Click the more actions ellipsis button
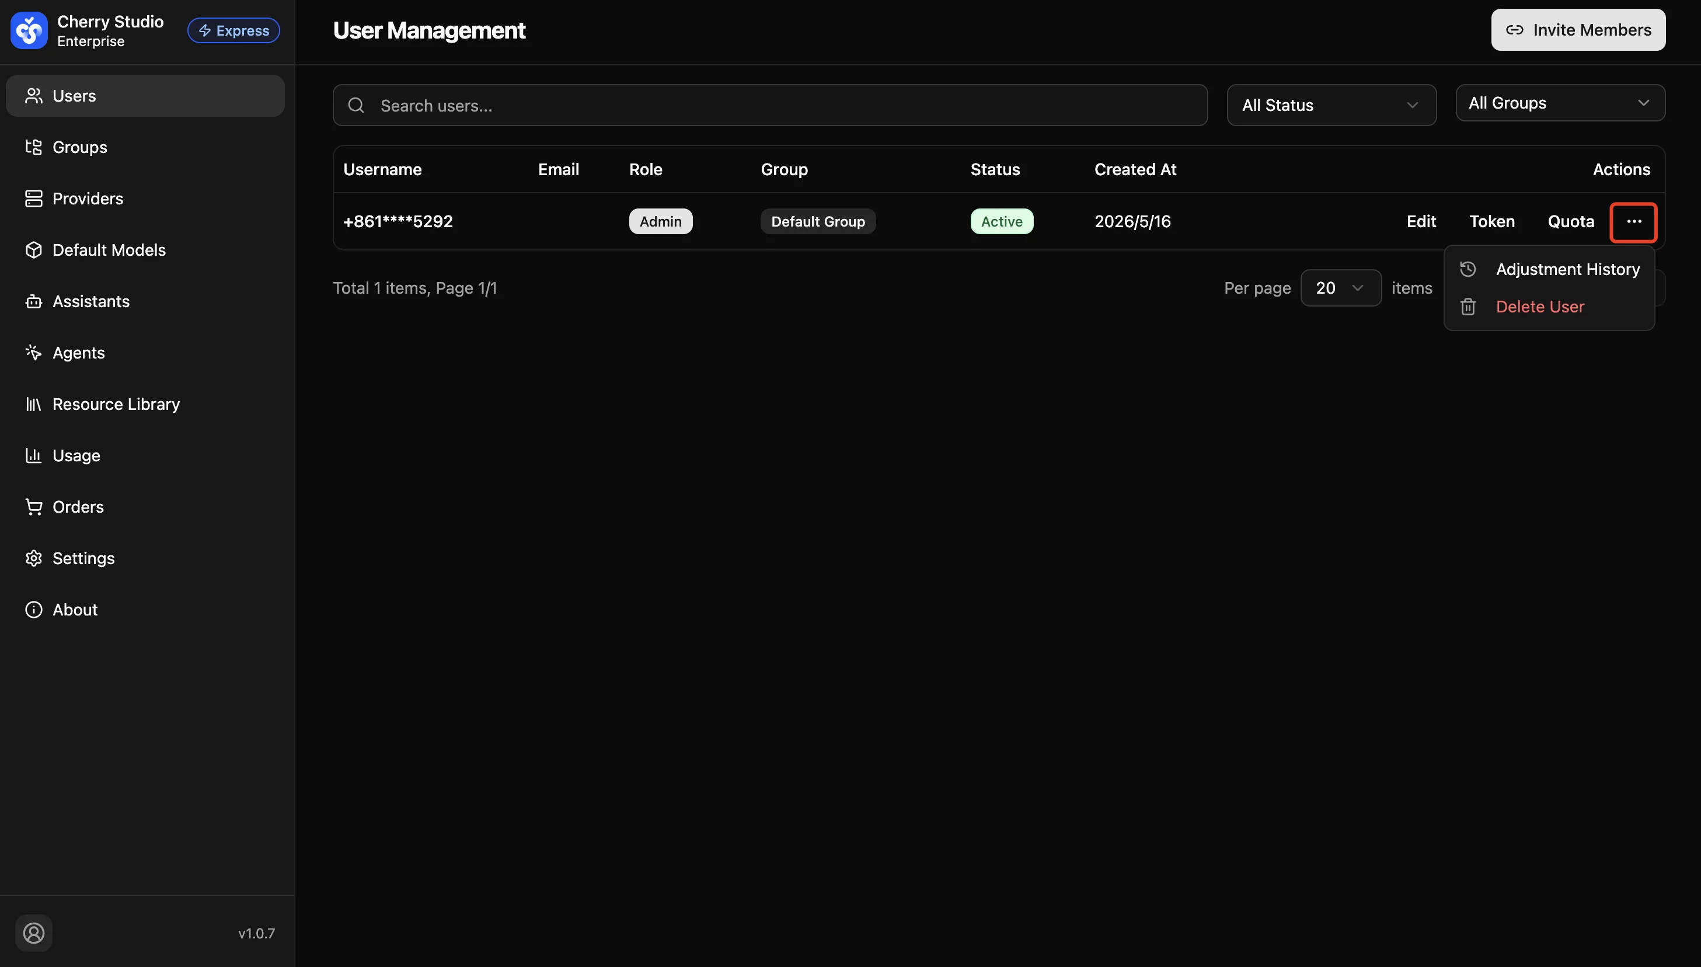1701x967 pixels. coord(1634,222)
